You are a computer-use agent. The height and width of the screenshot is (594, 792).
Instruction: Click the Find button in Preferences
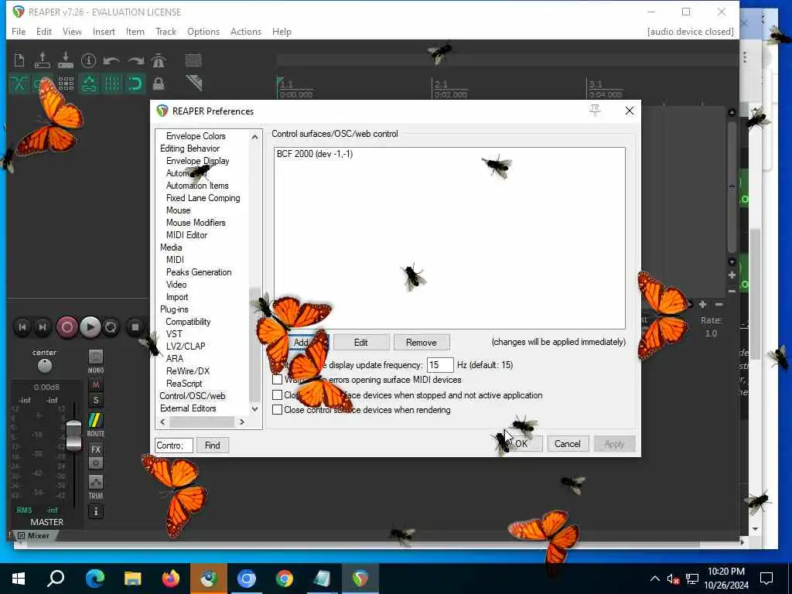coord(213,445)
